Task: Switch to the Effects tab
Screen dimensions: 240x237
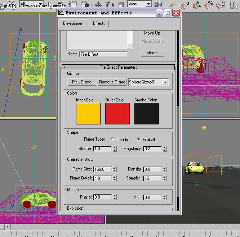Action: (x=99, y=23)
